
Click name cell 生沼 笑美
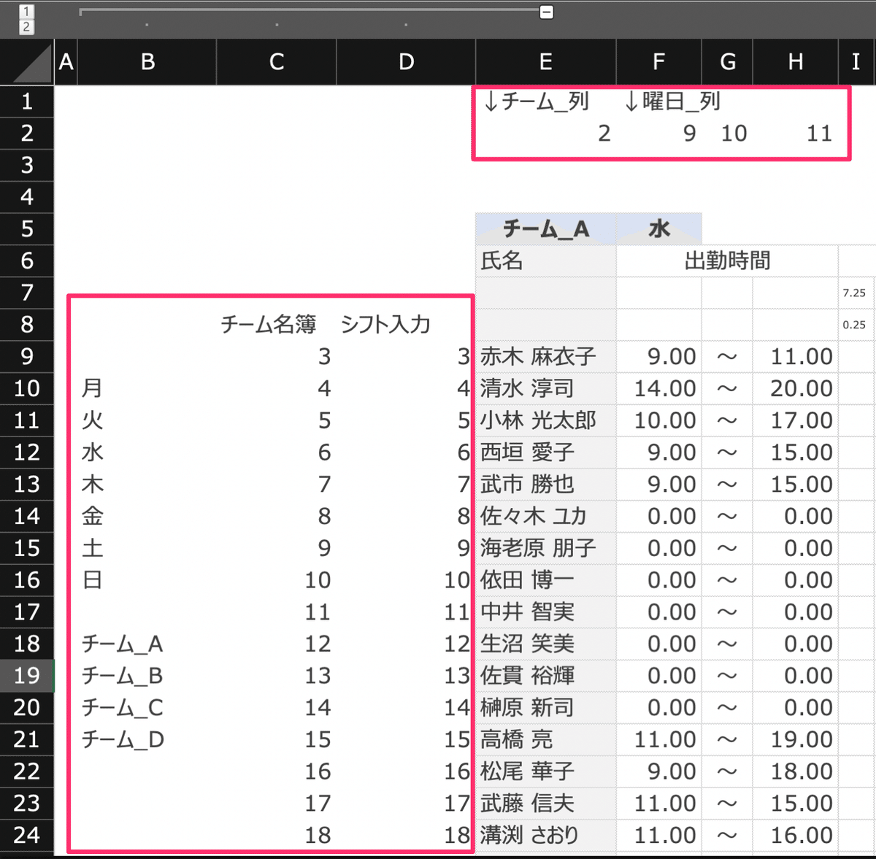point(545,644)
